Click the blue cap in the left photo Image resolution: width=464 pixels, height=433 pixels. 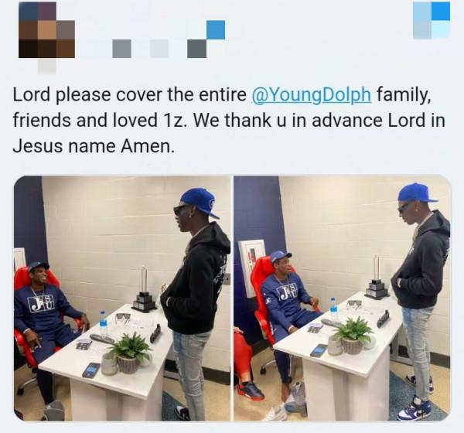pos(199,202)
